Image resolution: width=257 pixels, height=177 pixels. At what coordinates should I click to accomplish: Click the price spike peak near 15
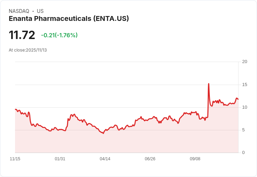tap(208, 84)
